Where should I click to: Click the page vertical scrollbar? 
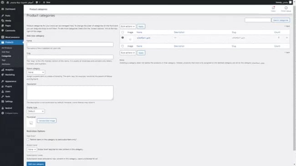[294, 78]
